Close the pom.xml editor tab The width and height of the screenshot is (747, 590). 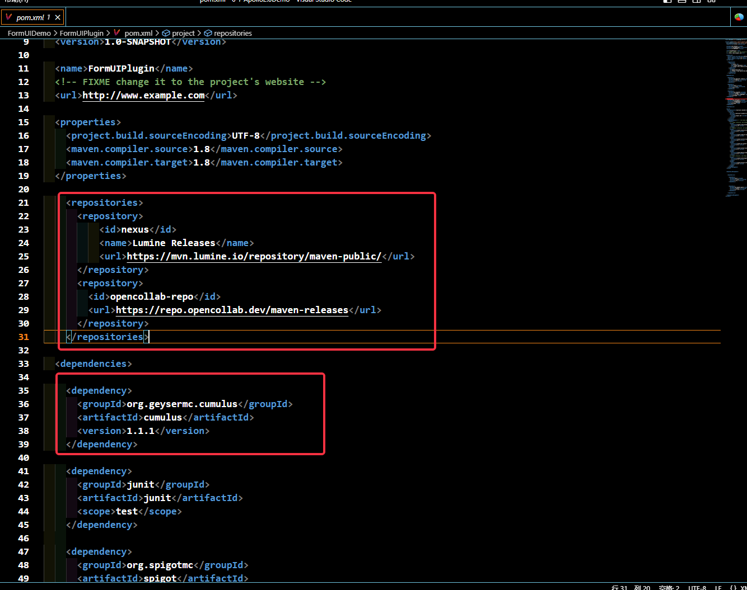58,17
